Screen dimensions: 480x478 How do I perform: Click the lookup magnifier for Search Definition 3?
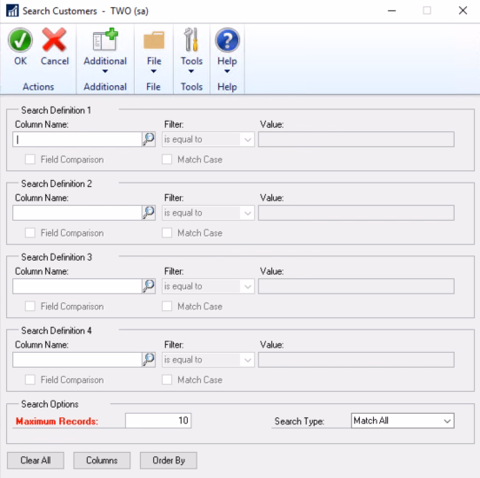point(149,286)
